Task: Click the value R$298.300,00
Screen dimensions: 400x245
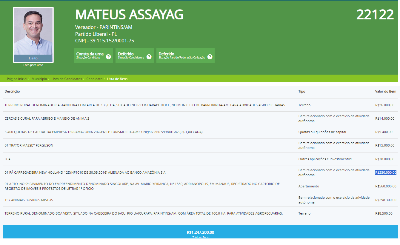Action: click(386, 200)
